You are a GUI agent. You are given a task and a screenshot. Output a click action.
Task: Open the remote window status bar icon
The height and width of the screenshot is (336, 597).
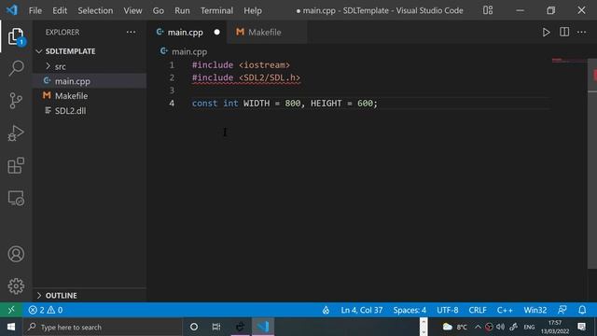[x=11, y=310]
